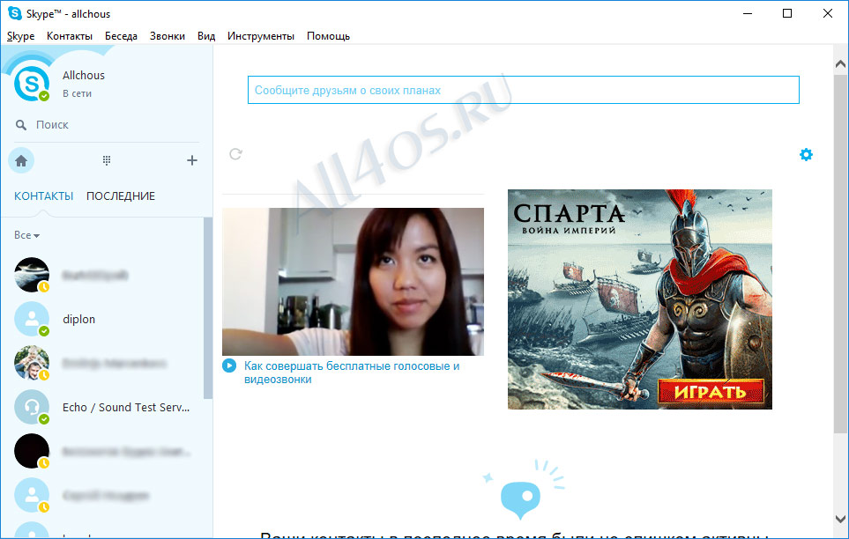This screenshot has height=539, width=849.
Task: Click the plus add contact icon
Action: point(192,160)
